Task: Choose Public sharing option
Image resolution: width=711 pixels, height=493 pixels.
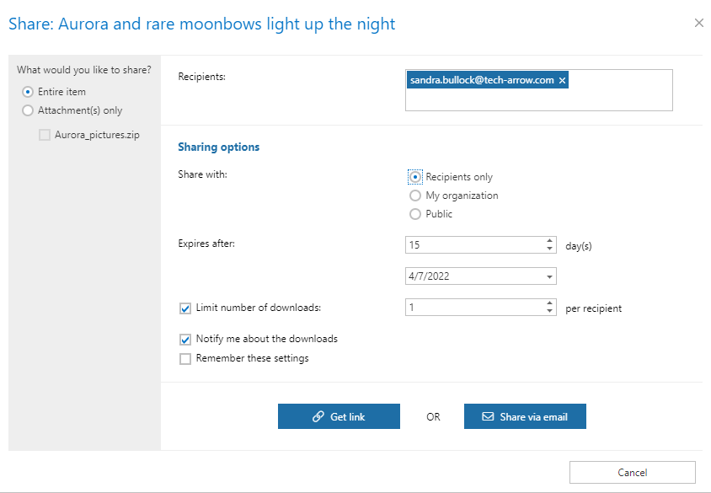Action: point(415,214)
